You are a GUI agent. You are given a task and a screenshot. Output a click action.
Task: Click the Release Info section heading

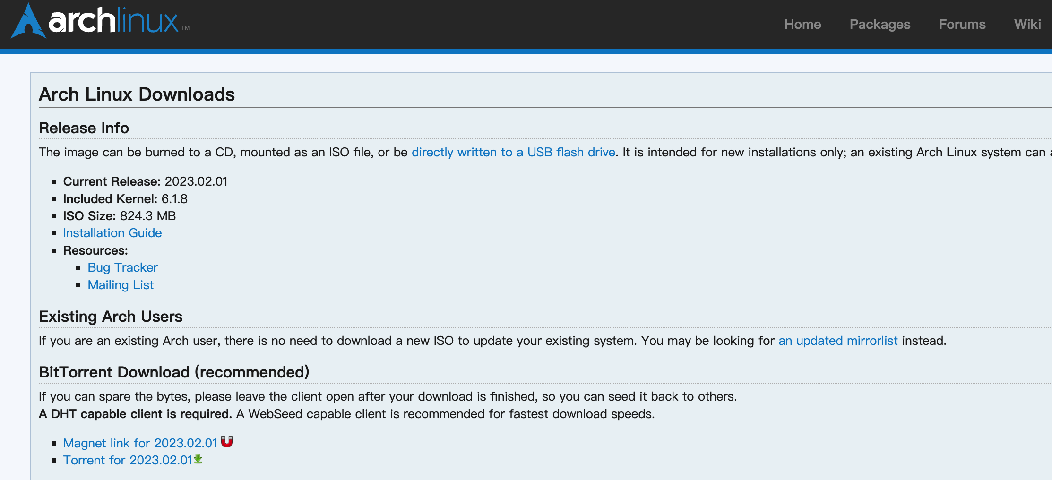pos(84,128)
